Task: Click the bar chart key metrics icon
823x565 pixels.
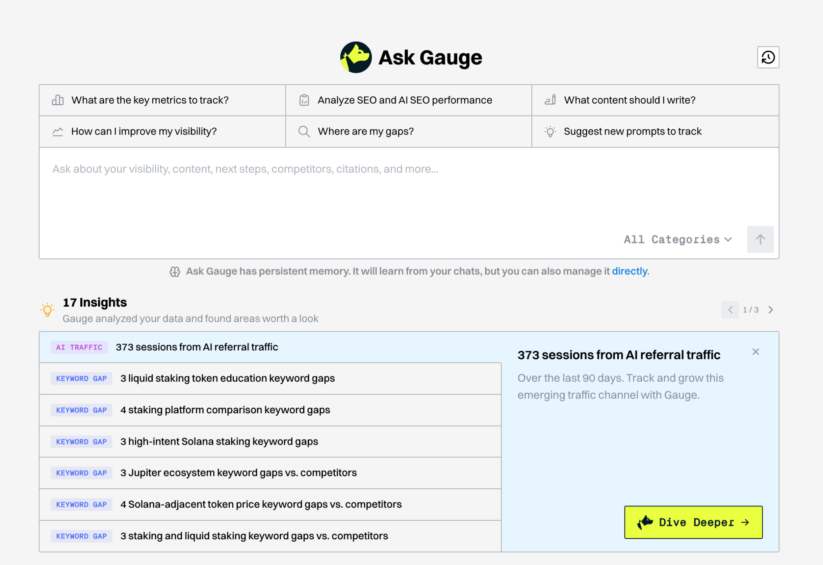Action: [58, 100]
